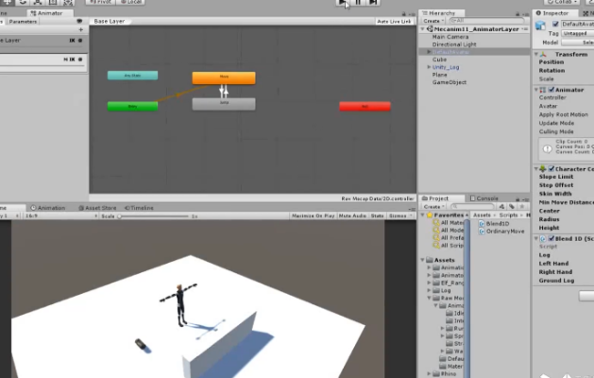Viewport: 594px width, 378px height.
Task: Select the Blend1D script asset
Action: (494, 224)
